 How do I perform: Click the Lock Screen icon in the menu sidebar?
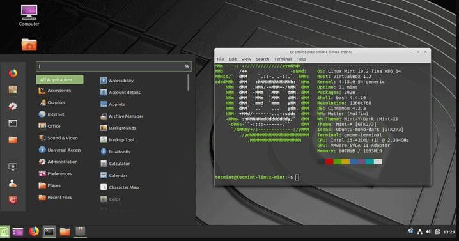click(13, 167)
